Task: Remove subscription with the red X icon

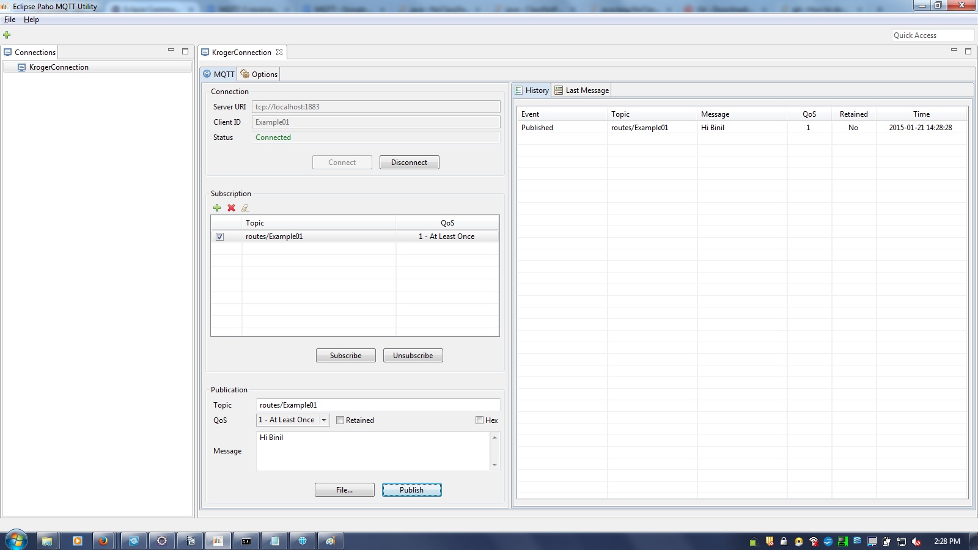Action: 231,208
